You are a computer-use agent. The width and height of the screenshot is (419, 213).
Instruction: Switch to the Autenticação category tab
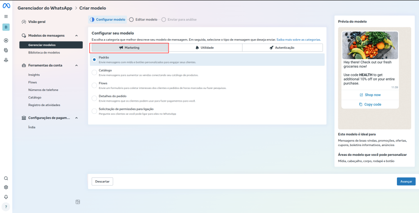pyautogui.click(x=282, y=48)
